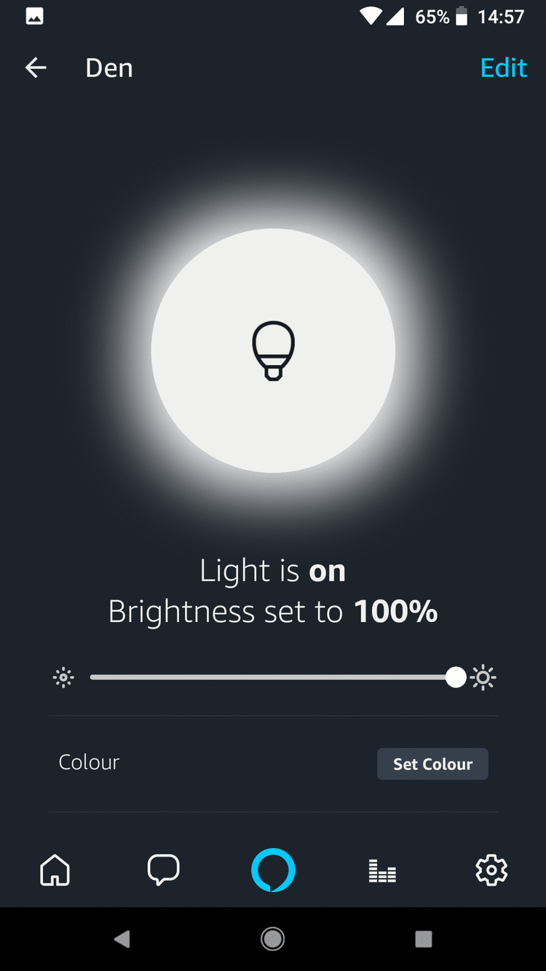Open the Devices gear icon

491,870
